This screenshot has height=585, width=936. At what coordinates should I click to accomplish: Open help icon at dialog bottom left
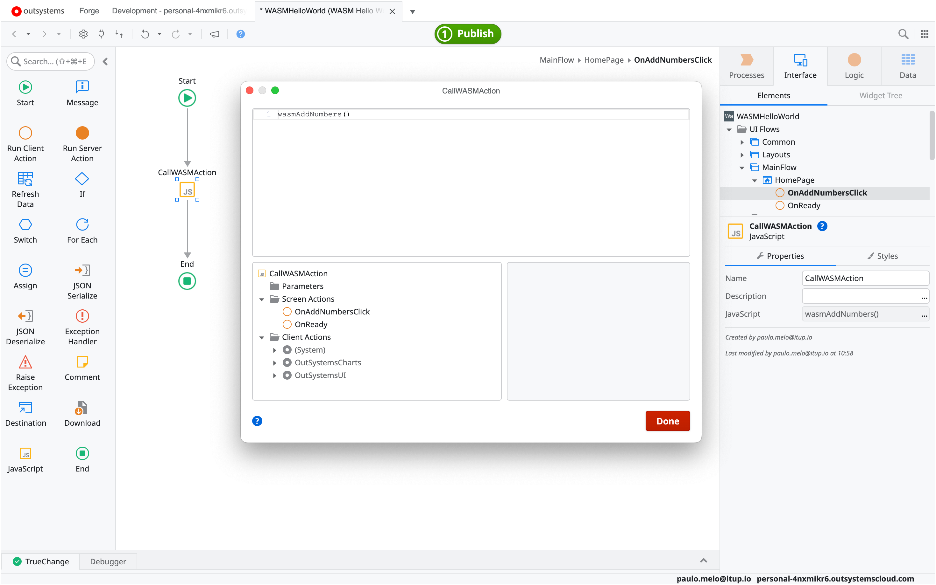click(257, 421)
